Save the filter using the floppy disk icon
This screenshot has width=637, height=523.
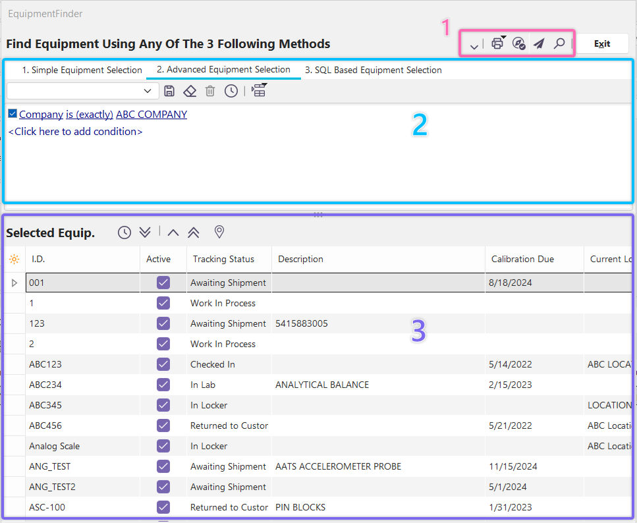pos(169,91)
